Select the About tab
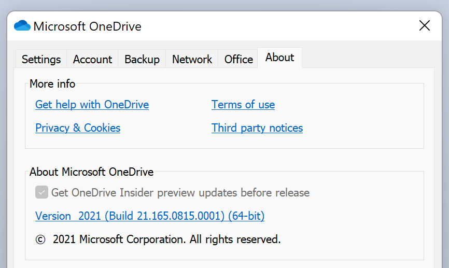 [280, 58]
